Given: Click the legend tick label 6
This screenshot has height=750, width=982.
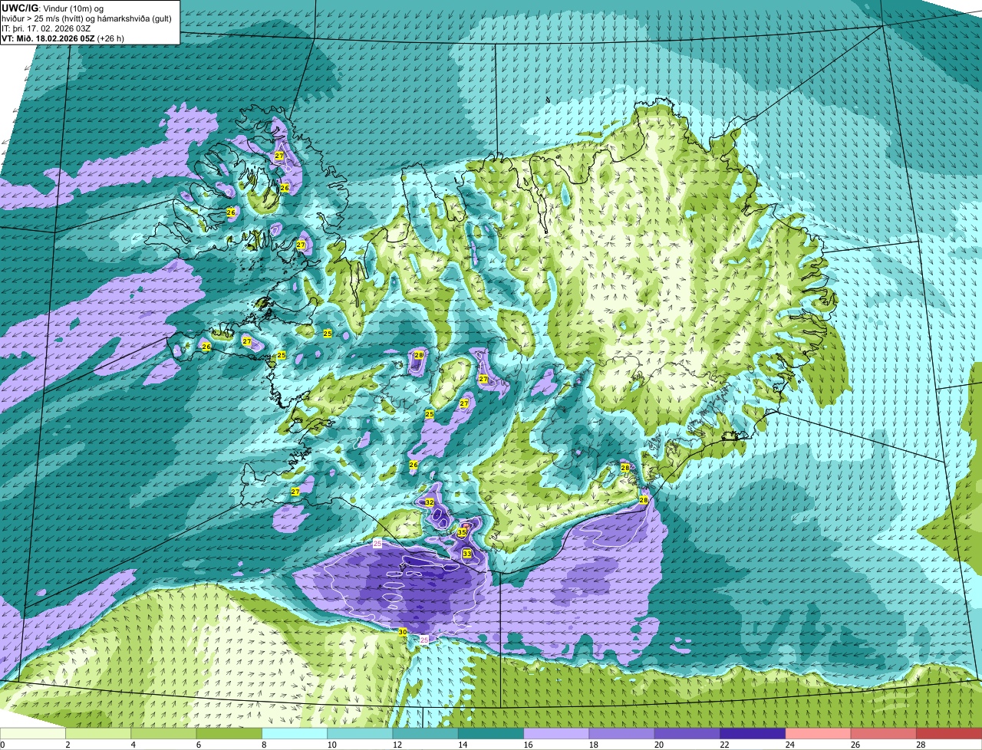Looking at the screenshot, I should [199, 745].
